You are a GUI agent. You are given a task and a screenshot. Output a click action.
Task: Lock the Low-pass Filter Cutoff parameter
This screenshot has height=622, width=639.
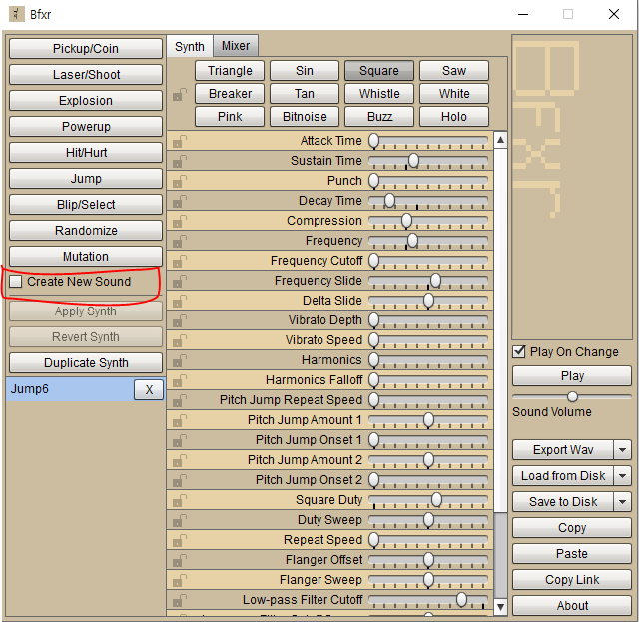pyautogui.click(x=180, y=600)
